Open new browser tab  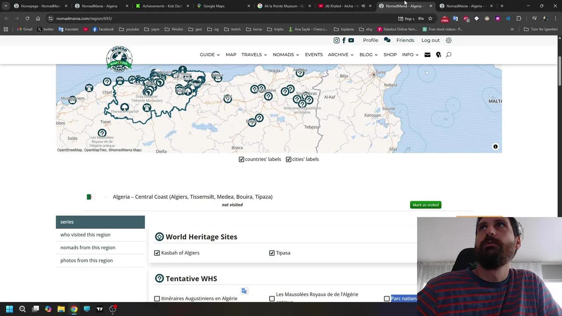(x=502, y=6)
